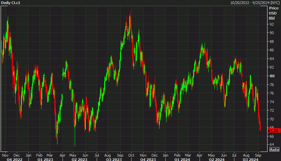Select the 64 price axis label
The image size is (281, 161).
tap(272, 144)
